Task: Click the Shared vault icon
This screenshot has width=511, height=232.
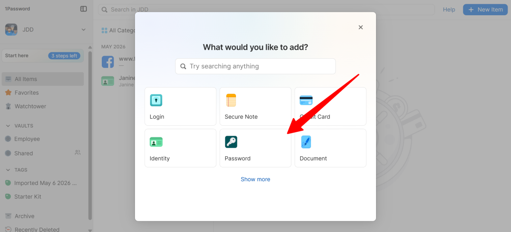Action: 8,153
